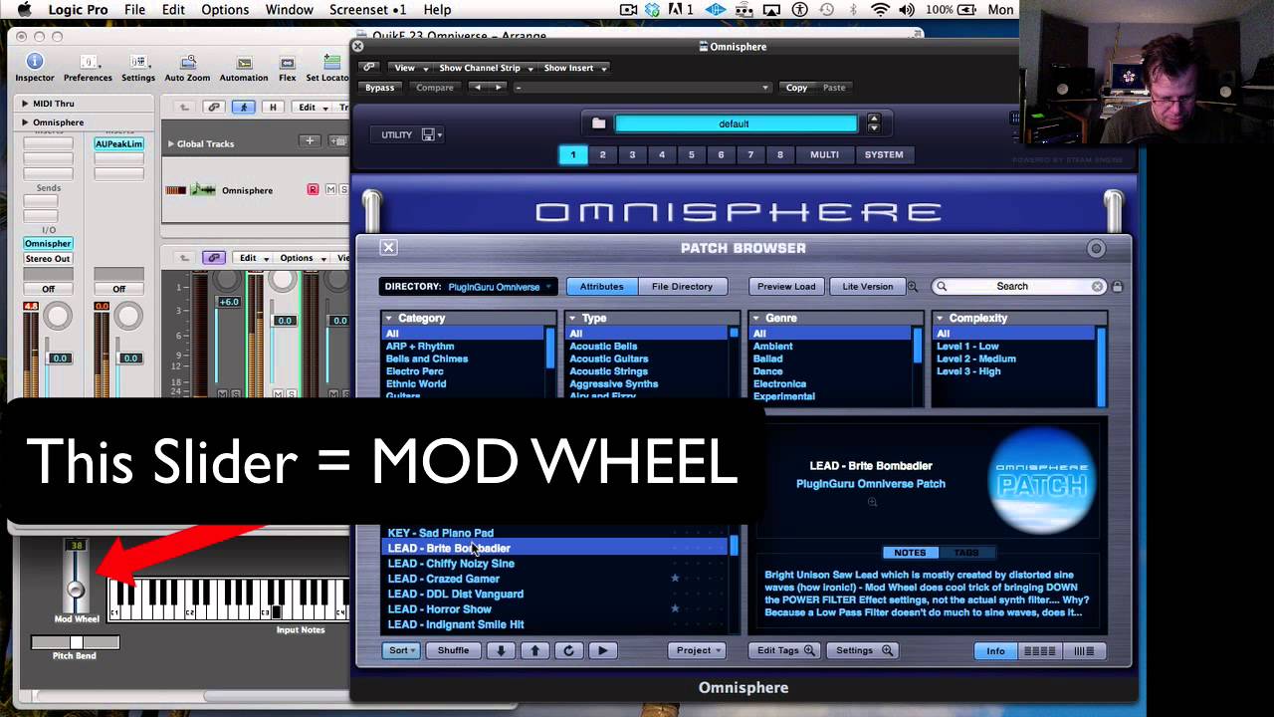Click the browser Settings button
This screenshot has width=1274, height=717.
coord(863,650)
